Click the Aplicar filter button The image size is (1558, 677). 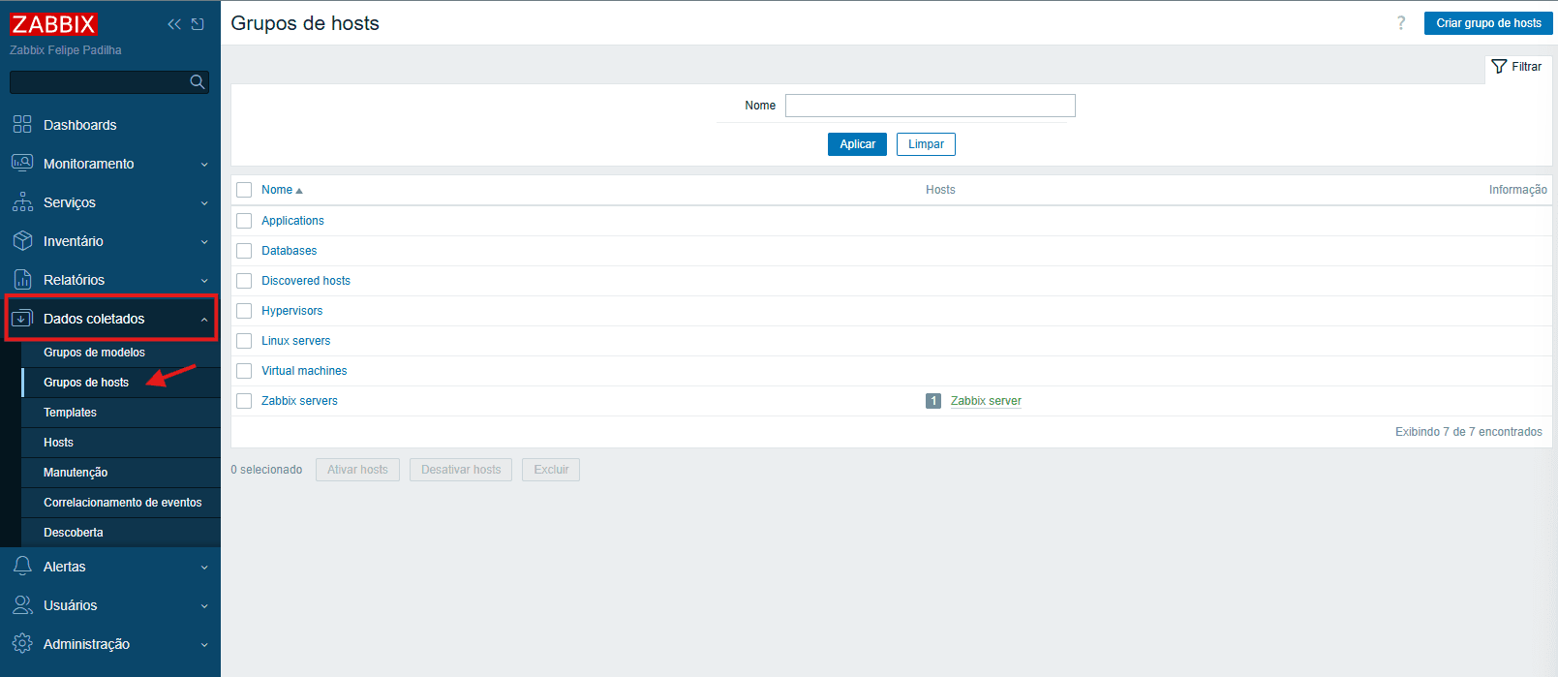click(857, 144)
